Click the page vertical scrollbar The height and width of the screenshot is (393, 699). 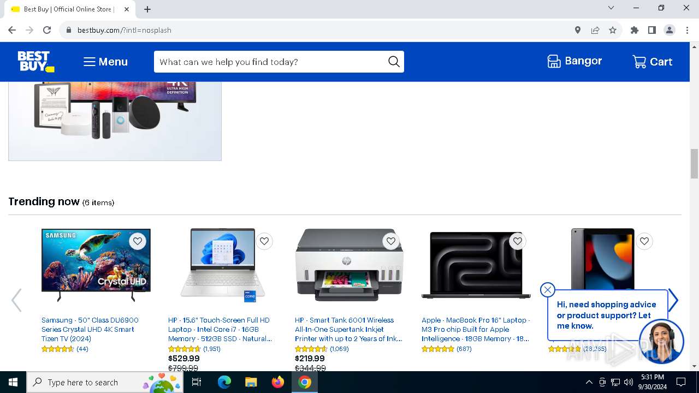coord(694,164)
